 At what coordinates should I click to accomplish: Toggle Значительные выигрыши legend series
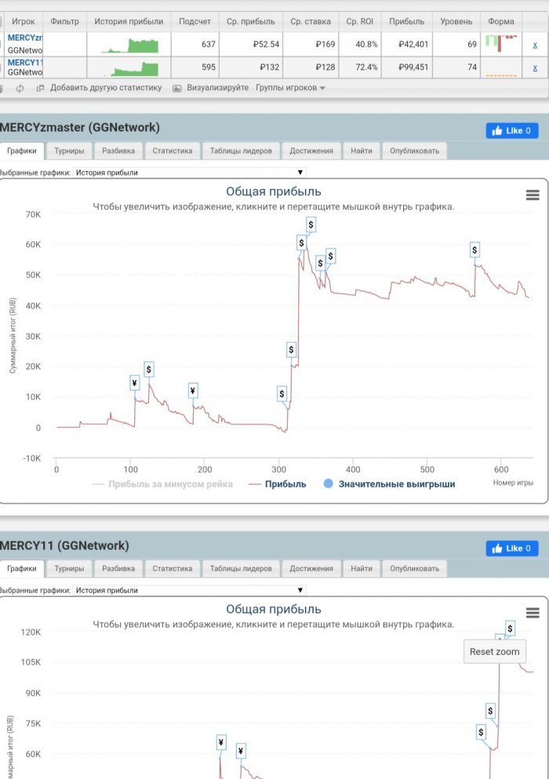390,484
